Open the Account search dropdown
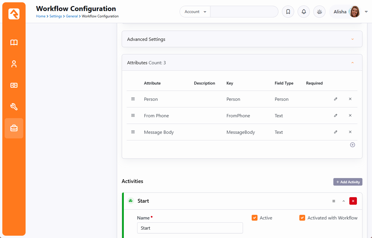The width and height of the screenshot is (372, 238). [195, 12]
